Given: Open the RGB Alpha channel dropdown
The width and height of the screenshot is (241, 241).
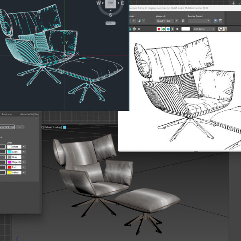Looking at the screenshot, I should [204, 29].
